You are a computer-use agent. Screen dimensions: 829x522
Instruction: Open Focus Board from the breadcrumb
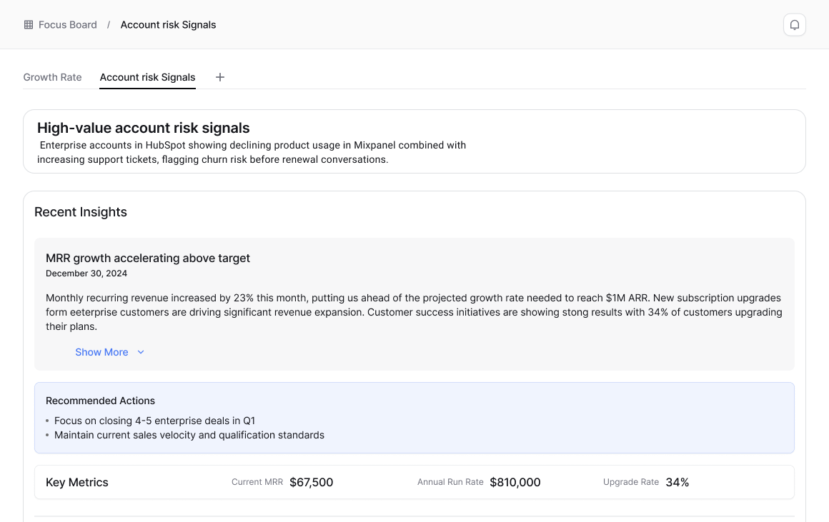68,24
